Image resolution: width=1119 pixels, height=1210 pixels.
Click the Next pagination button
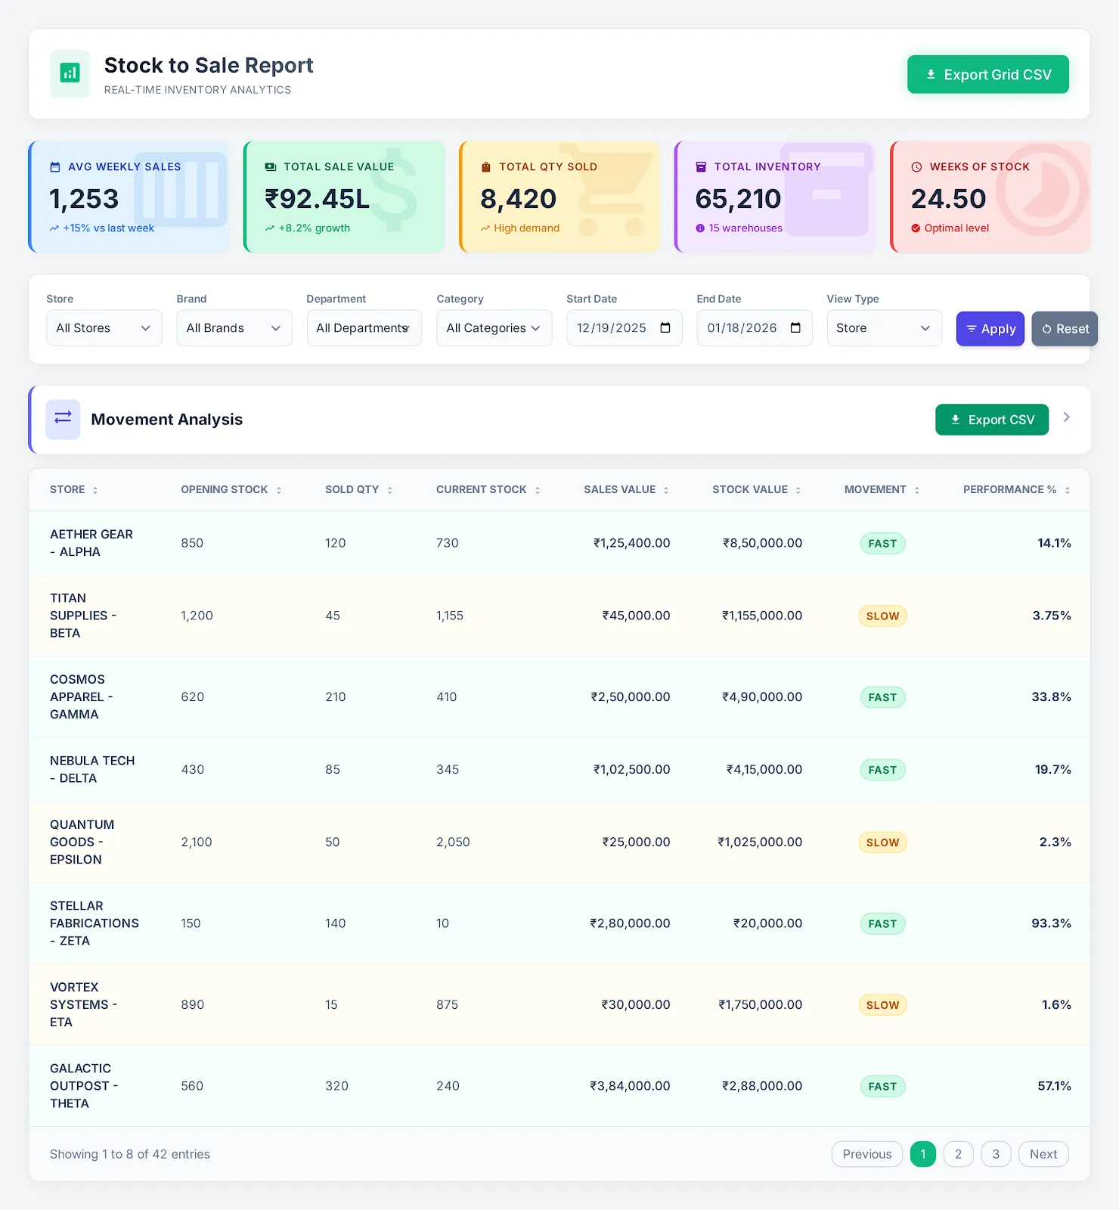[1043, 1154]
